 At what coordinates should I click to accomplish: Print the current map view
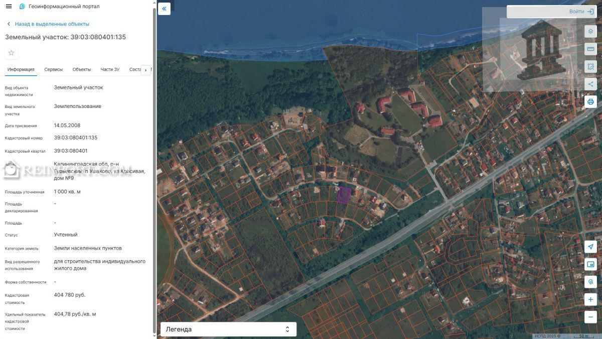[x=590, y=101]
